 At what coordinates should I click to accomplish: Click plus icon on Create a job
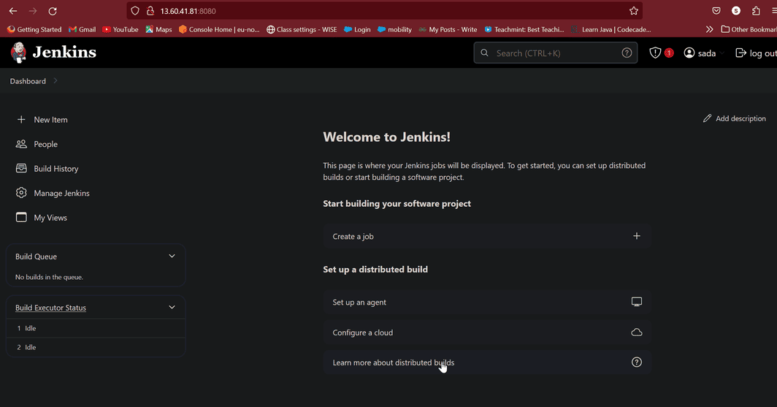pyautogui.click(x=637, y=236)
